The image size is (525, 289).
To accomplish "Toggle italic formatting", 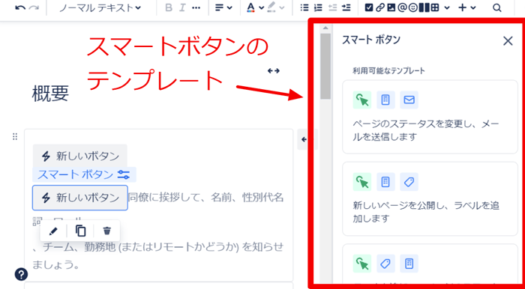I will [x=181, y=8].
